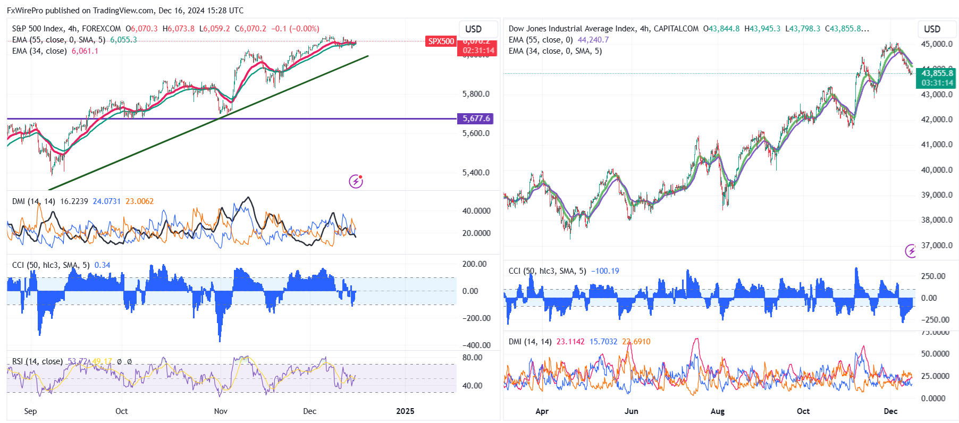Click the EMA value 44,240.7
Screen dimensions: 959x423
click(593, 40)
